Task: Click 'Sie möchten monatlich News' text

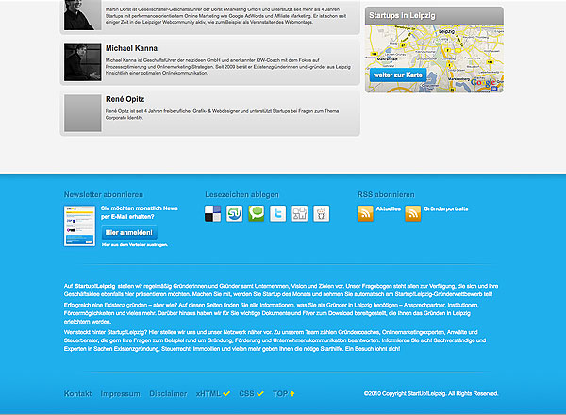Action: coord(140,208)
